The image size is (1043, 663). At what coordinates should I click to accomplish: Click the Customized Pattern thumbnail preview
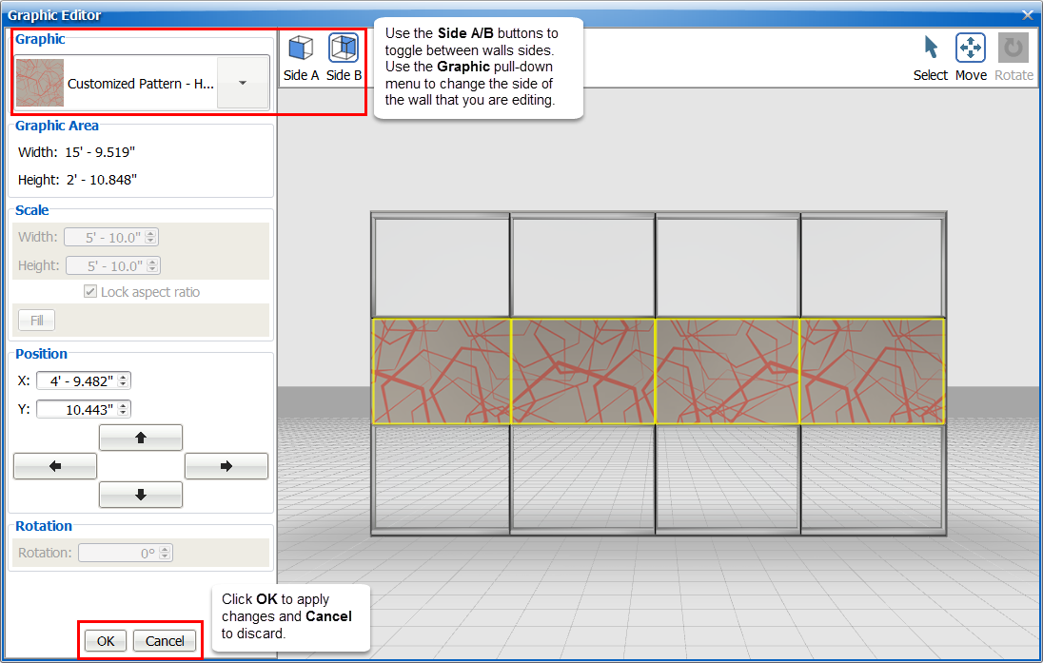(40, 83)
